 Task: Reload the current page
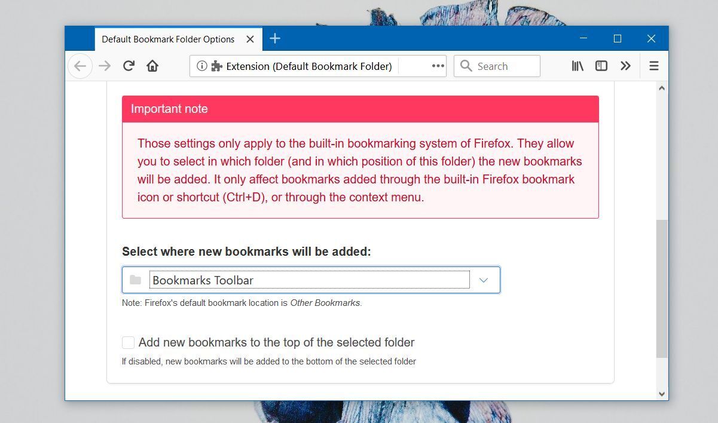click(129, 66)
